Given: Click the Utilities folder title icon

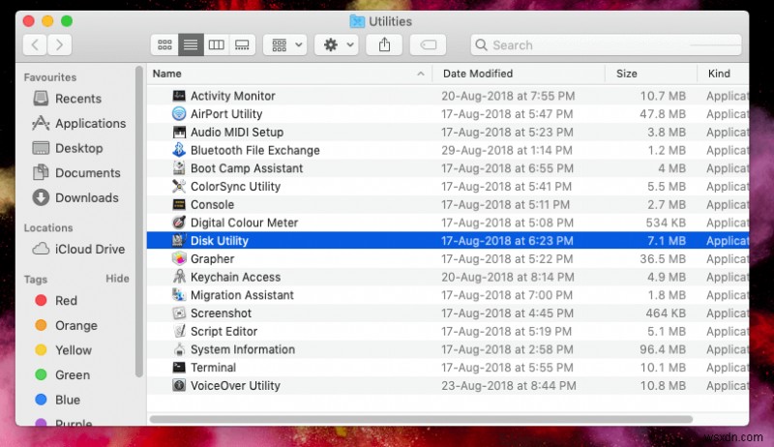Looking at the screenshot, I should pyautogui.click(x=357, y=21).
